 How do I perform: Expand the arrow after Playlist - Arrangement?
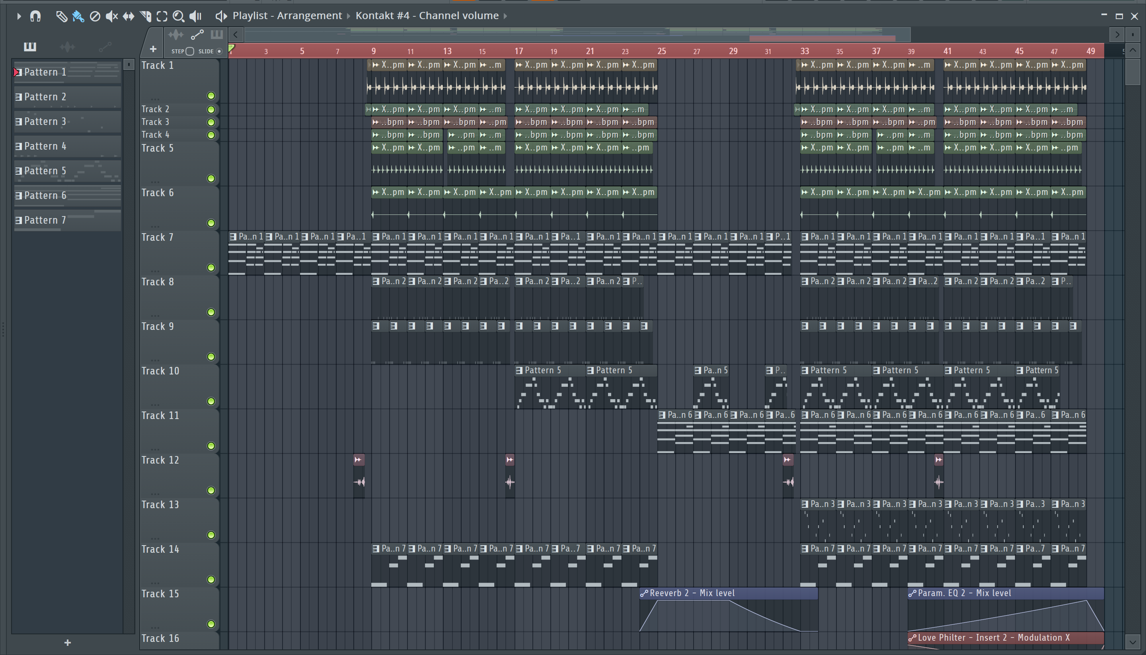(x=348, y=16)
